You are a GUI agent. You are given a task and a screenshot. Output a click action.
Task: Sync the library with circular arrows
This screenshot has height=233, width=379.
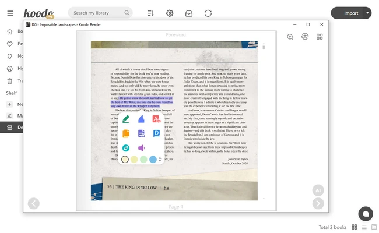tap(208, 13)
